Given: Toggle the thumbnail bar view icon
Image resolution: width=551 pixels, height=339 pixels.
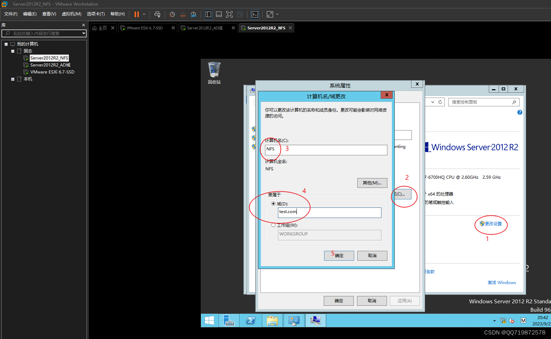Looking at the screenshot, I should pos(219,14).
